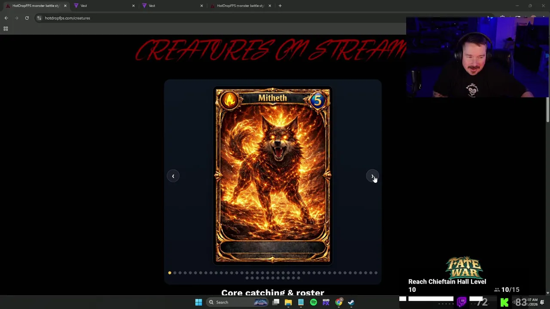Click the browser back arrow
The width and height of the screenshot is (550, 309).
tap(6, 18)
